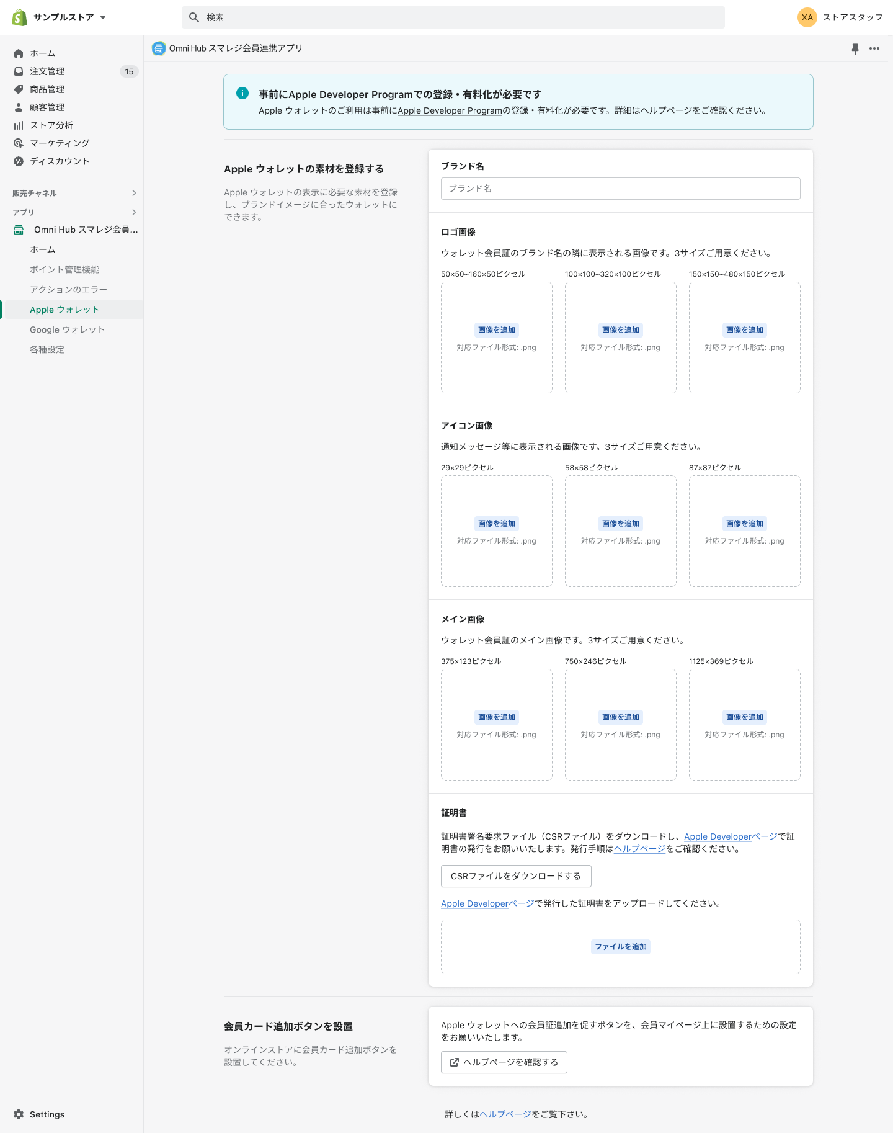Click CSRファイルをダウンロードする button

[x=516, y=876]
